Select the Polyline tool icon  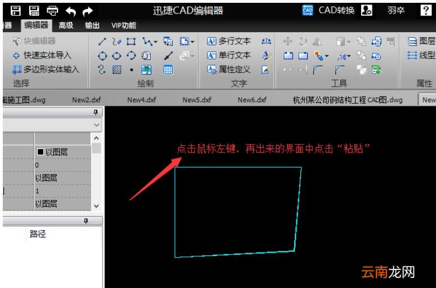coord(147,42)
